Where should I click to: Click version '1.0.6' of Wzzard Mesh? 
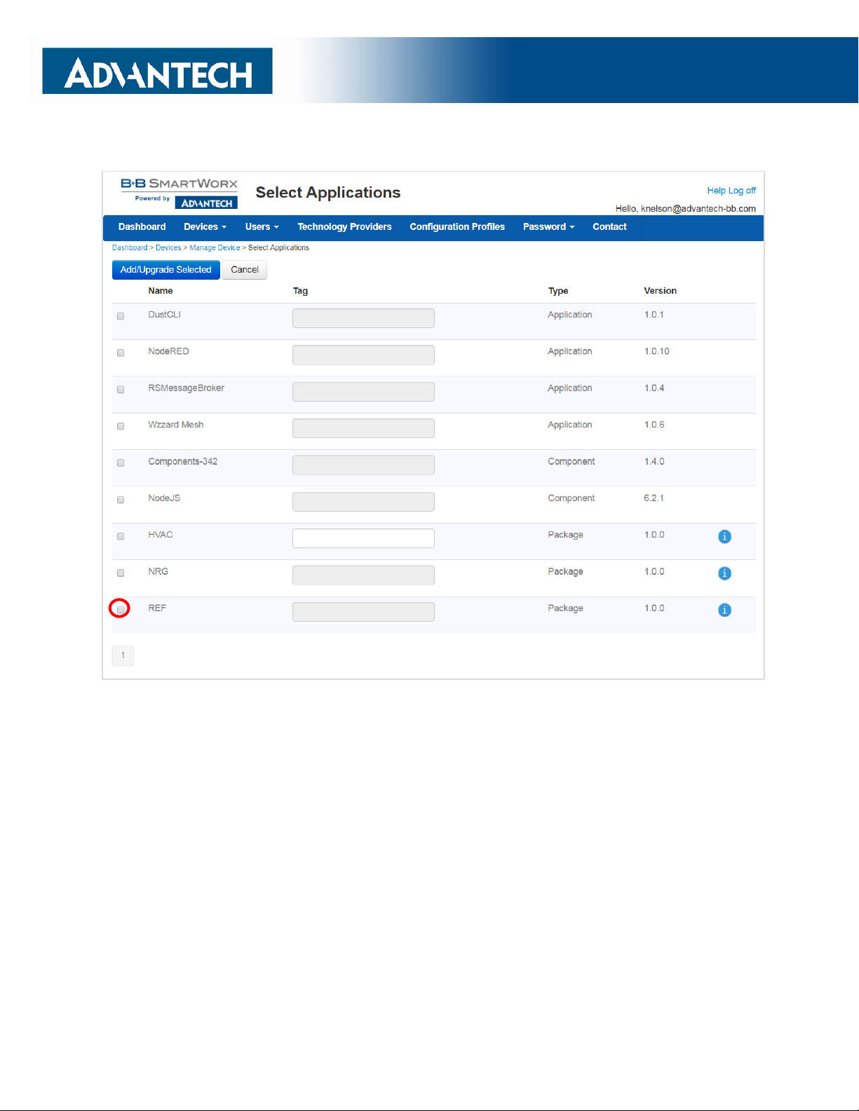(654, 425)
